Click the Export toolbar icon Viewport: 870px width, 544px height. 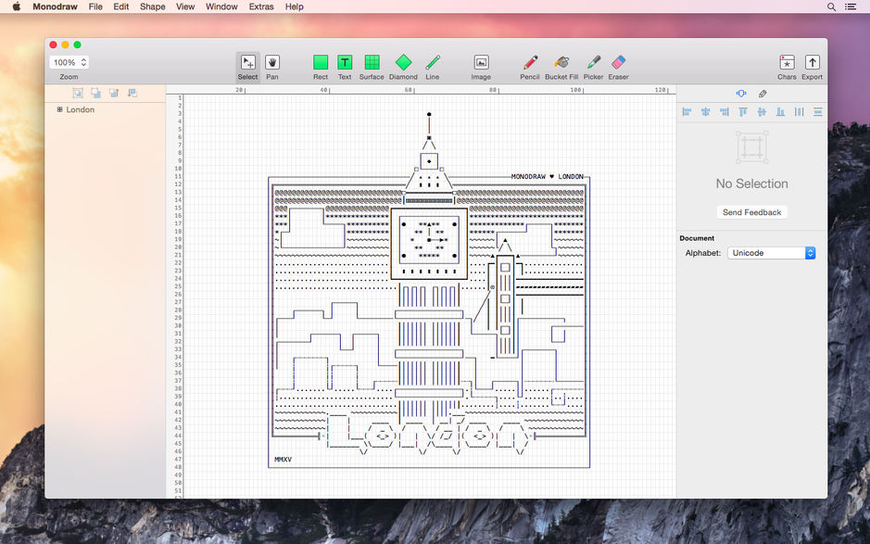[812, 67]
